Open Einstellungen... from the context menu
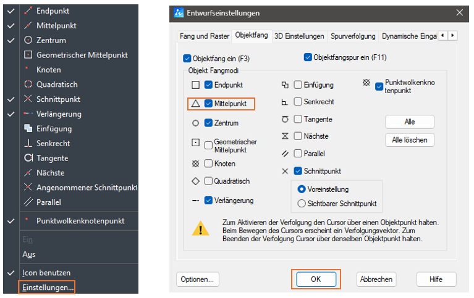474x298 pixels. 48,287
